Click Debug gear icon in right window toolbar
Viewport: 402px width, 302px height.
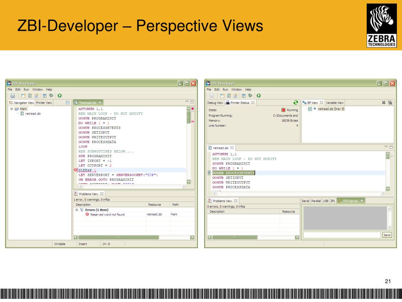pos(250,96)
